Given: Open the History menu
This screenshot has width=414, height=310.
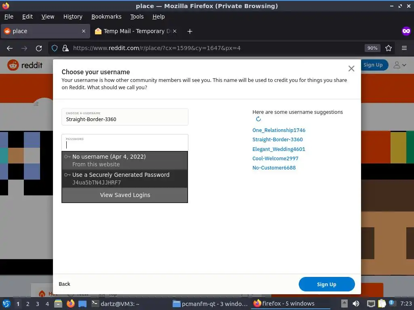Looking at the screenshot, I should 73,17.
